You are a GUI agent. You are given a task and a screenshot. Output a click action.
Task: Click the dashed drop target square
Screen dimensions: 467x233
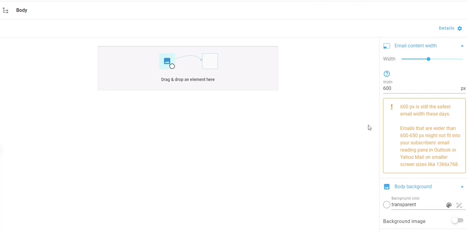[x=210, y=61]
